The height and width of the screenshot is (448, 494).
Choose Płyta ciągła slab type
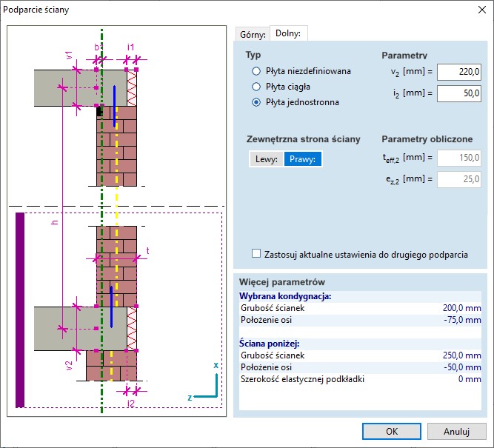tap(257, 87)
